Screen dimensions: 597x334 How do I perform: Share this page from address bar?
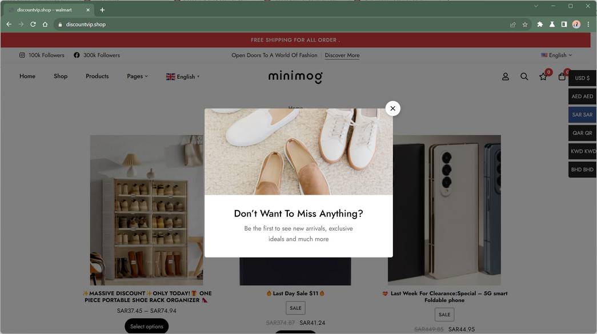pos(513,25)
